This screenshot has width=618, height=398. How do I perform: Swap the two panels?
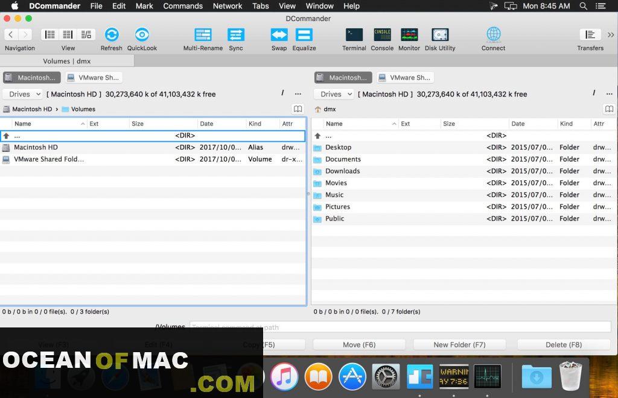[x=279, y=34]
